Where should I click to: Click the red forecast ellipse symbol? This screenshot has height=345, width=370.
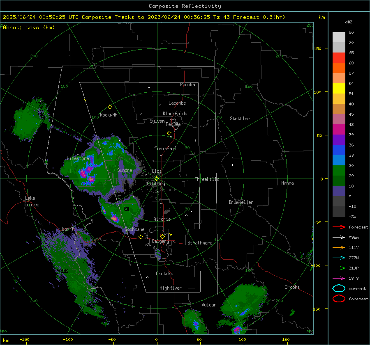pos(339,299)
